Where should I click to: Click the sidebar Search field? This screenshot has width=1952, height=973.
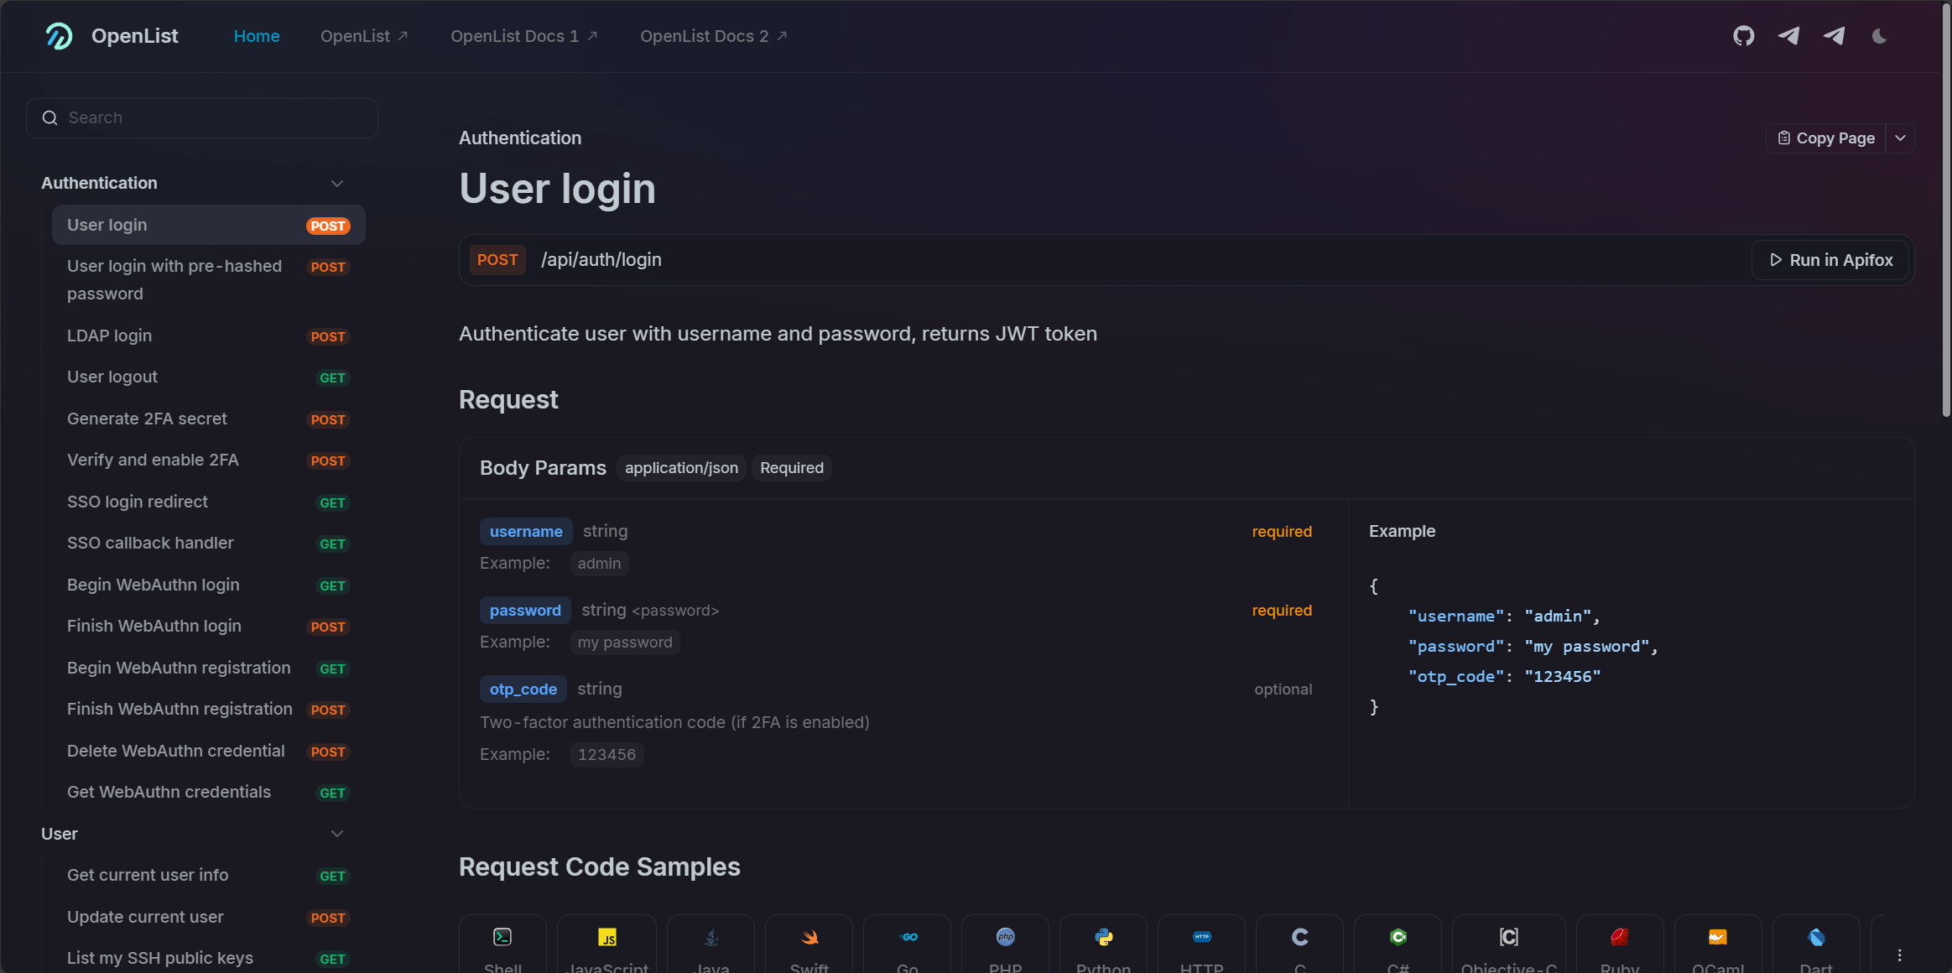201,117
